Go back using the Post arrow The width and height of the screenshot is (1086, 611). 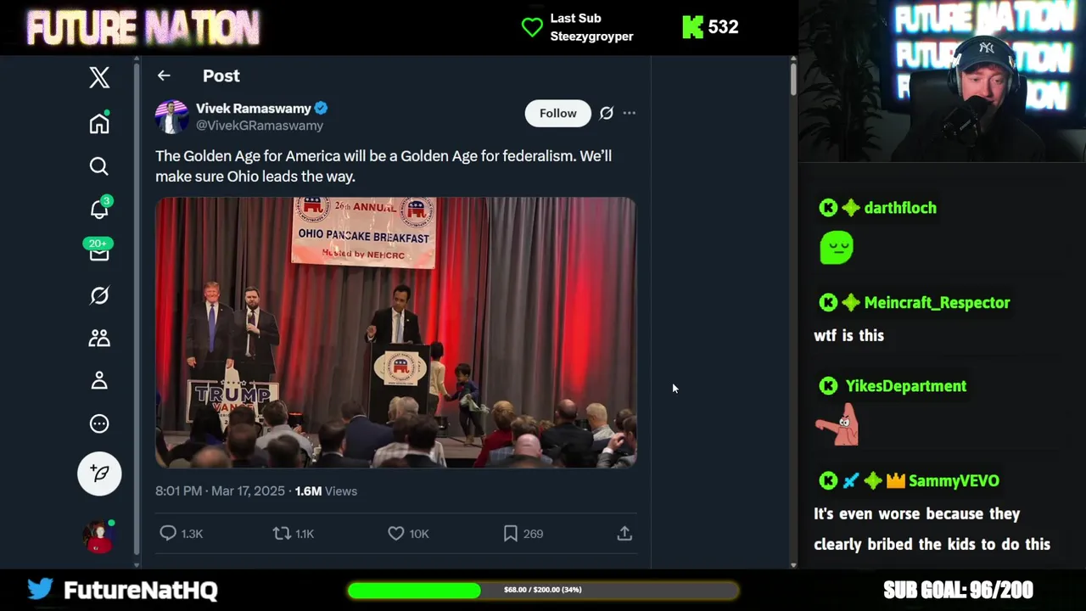click(164, 76)
